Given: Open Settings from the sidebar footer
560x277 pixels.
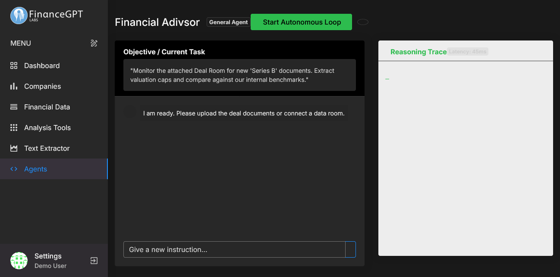Looking at the screenshot, I should pos(48,256).
